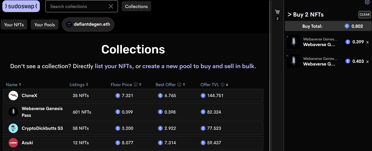The image size is (372, 151).
Task: Click the Azuki collection avatar
Action: tap(13, 143)
